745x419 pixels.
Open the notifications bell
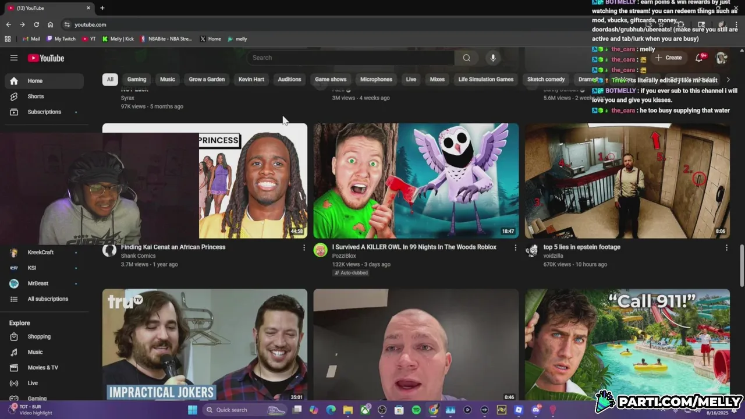(x=700, y=58)
